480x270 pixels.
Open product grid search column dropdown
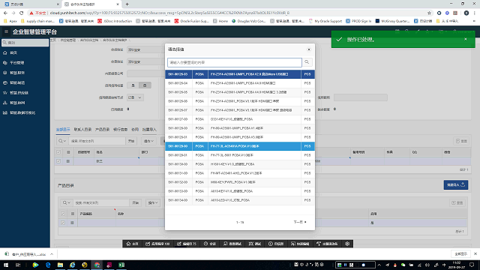coord(67,202)
